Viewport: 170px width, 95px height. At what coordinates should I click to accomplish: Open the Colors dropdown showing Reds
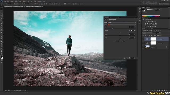coord(122,25)
